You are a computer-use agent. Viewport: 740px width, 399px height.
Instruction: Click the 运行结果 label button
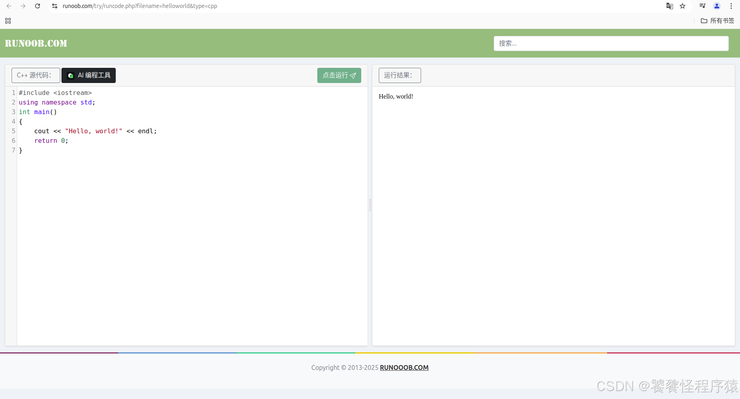coord(400,75)
